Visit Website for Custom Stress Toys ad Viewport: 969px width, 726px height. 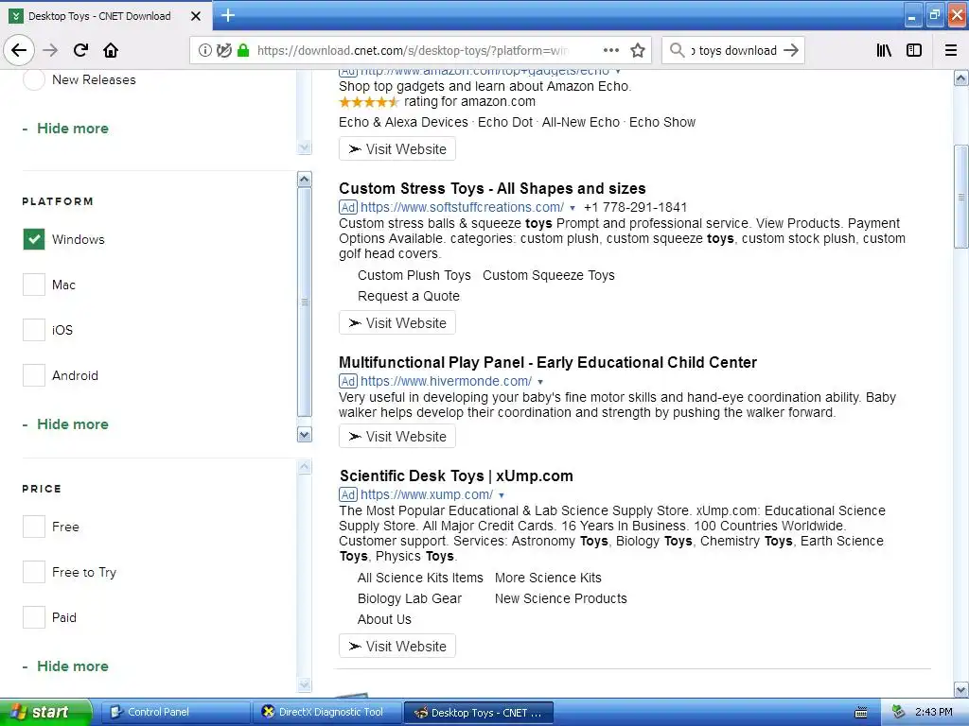[397, 323]
